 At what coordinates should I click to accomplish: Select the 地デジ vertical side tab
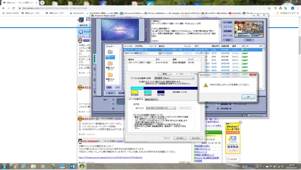coord(94,90)
